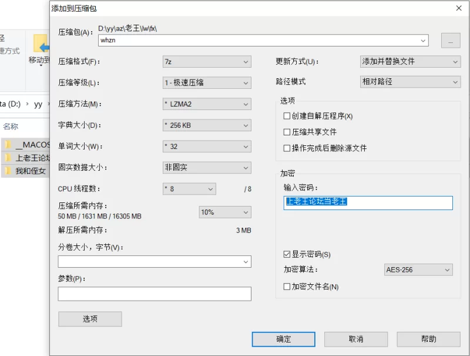
Task: Open the 更新方式 dropdown
Action: click(410, 62)
